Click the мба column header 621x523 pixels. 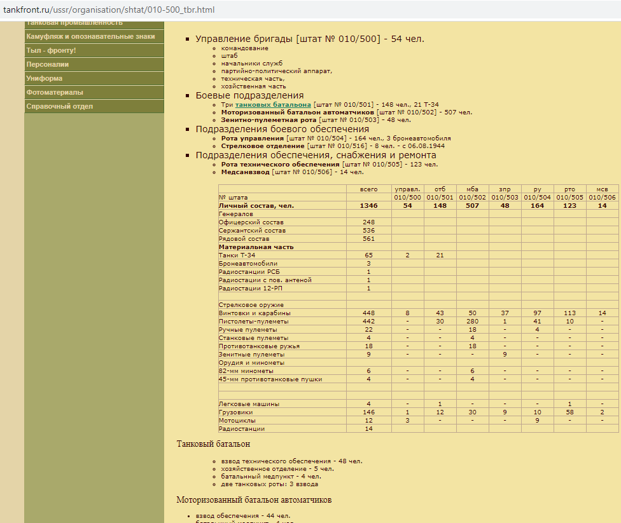(x=472, y=189)
